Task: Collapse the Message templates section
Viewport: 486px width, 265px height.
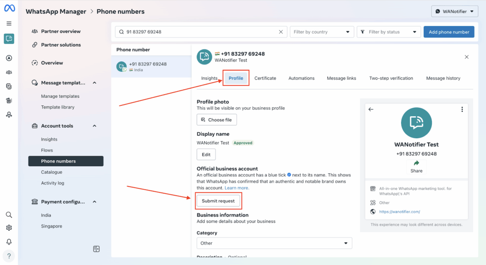Action: coord(94,83)
